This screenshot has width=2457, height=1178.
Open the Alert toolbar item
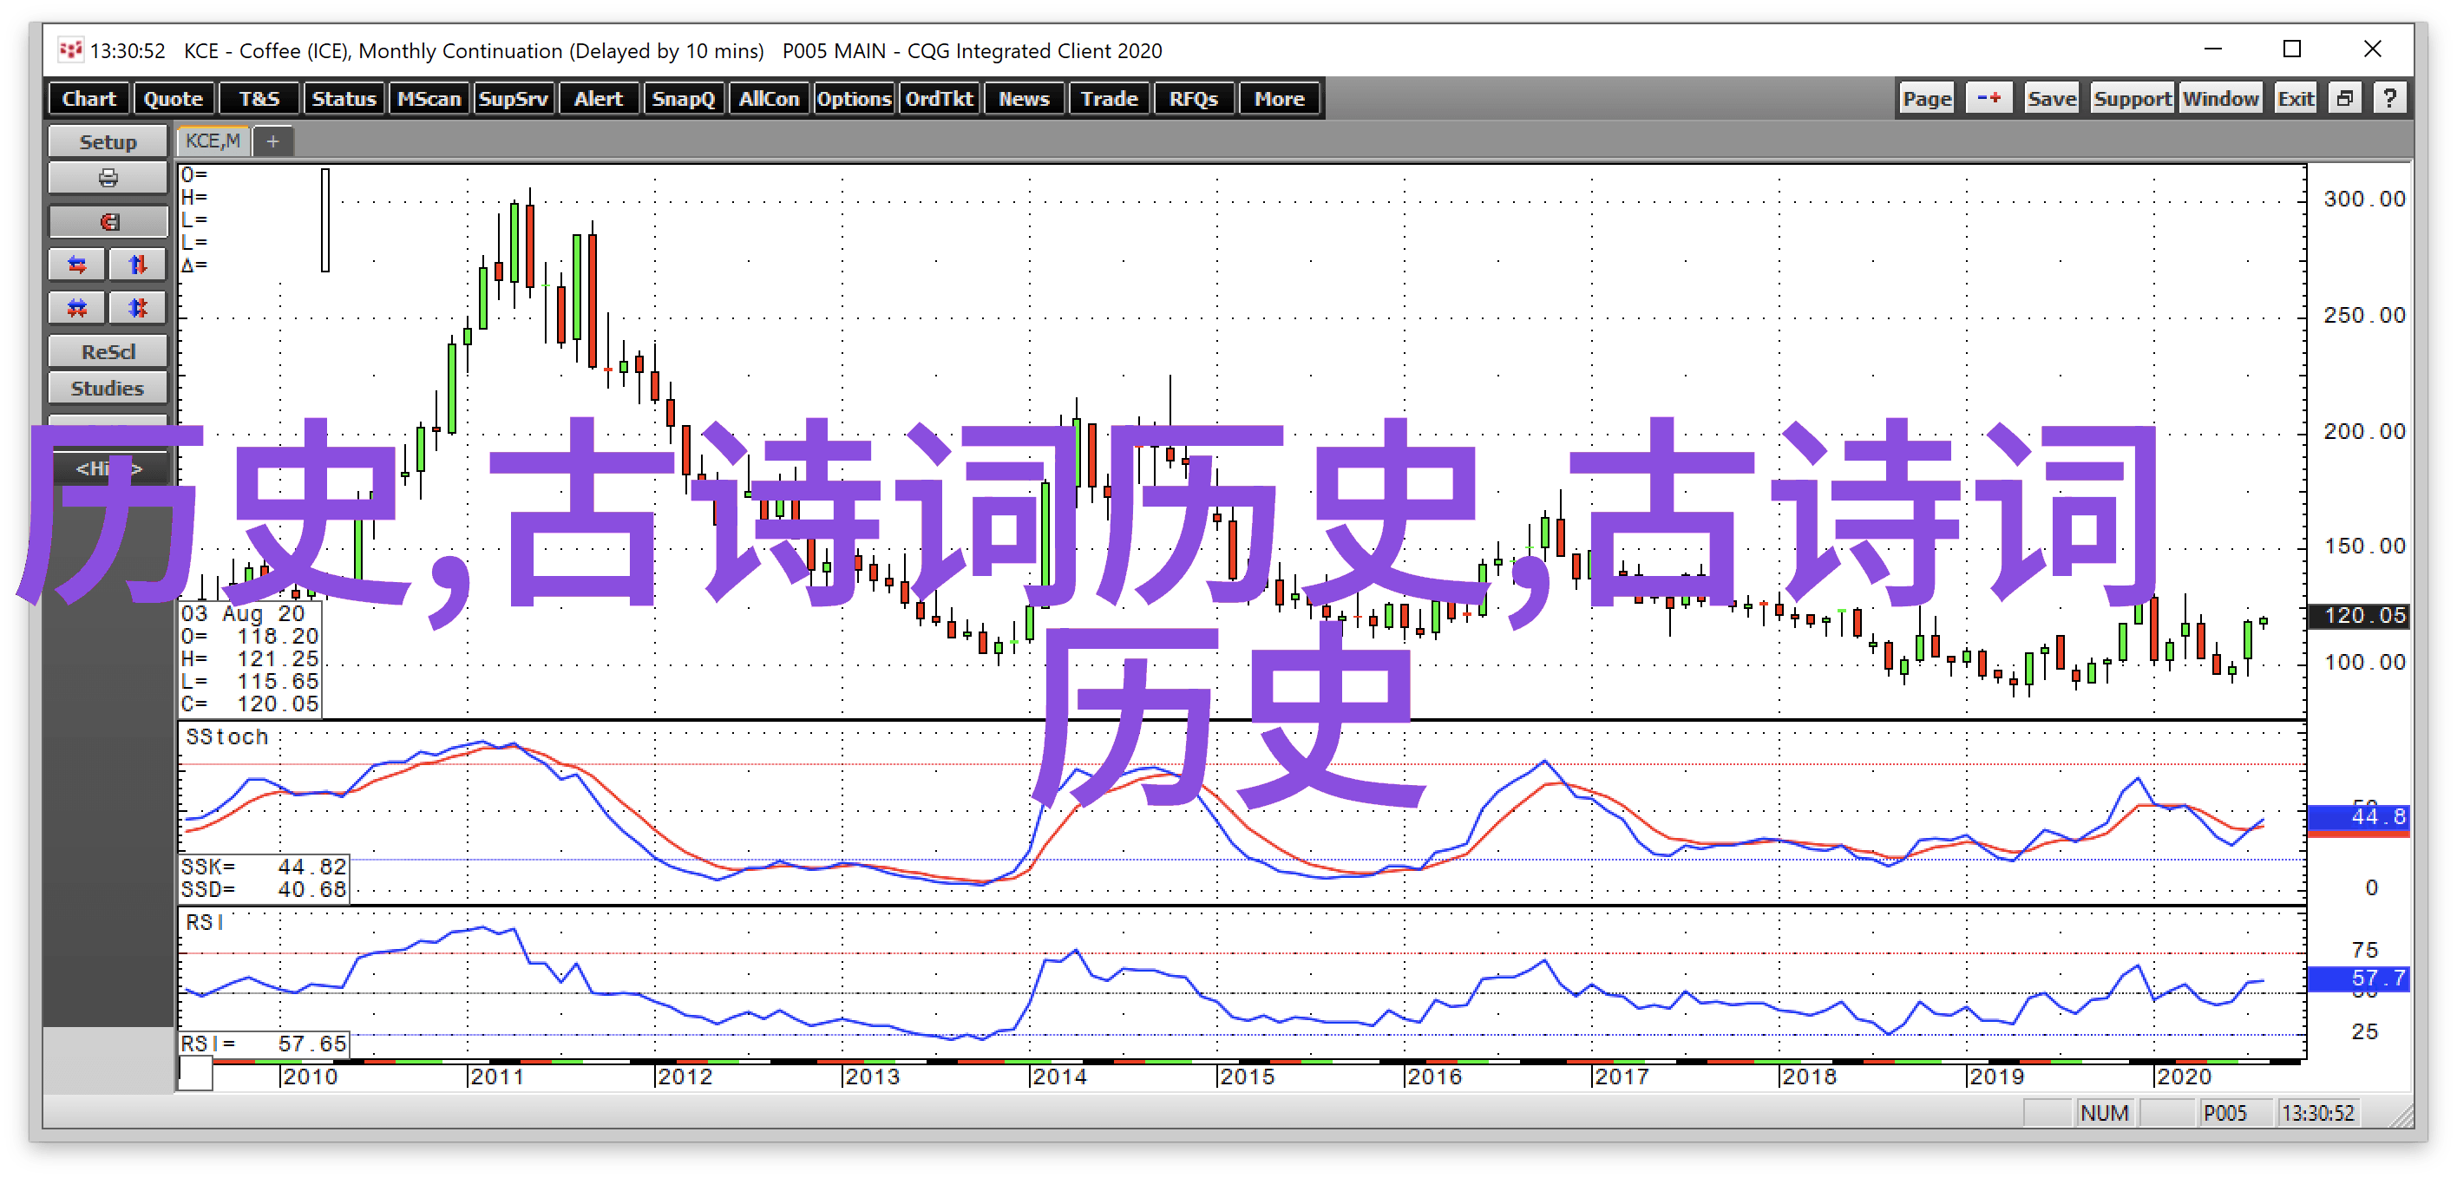click(598, 98)
